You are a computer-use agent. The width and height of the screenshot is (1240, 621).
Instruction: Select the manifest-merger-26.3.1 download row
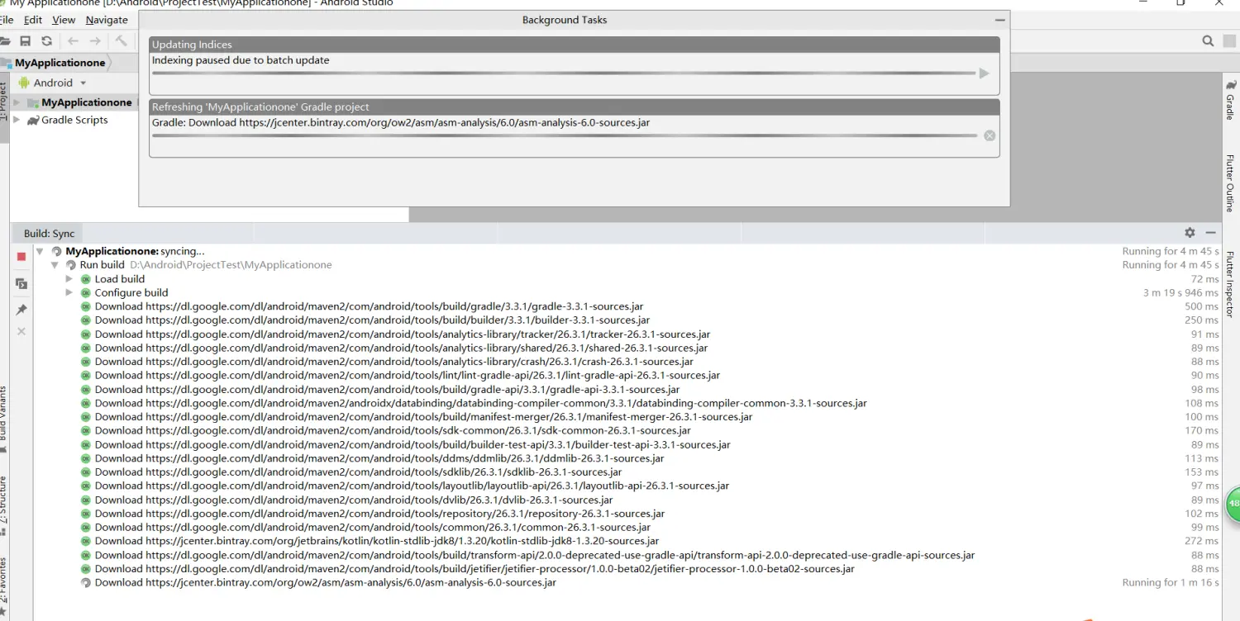tap(423, 417)
